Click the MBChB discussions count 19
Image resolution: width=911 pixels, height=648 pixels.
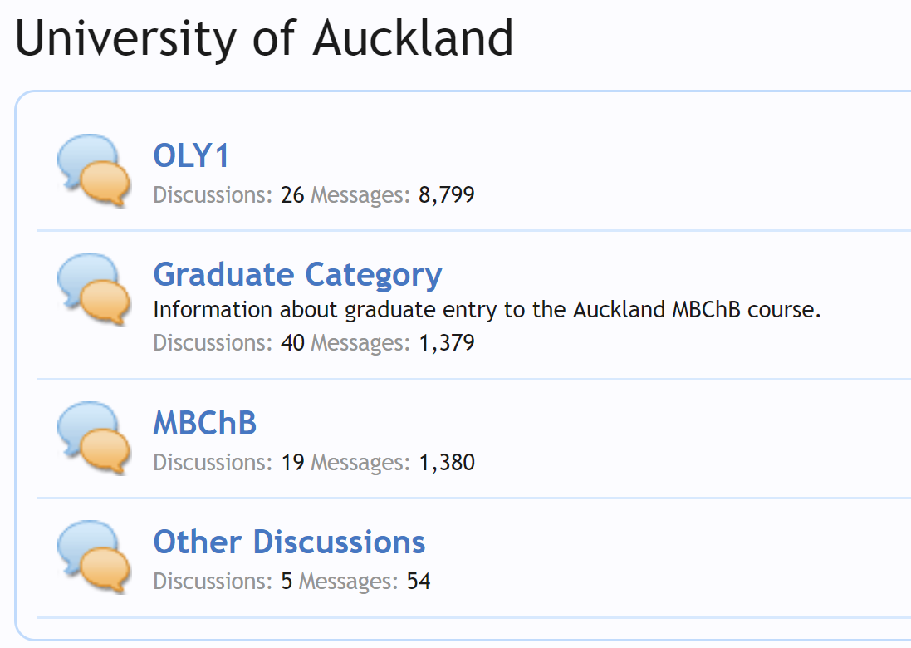[x=292, y=462]
